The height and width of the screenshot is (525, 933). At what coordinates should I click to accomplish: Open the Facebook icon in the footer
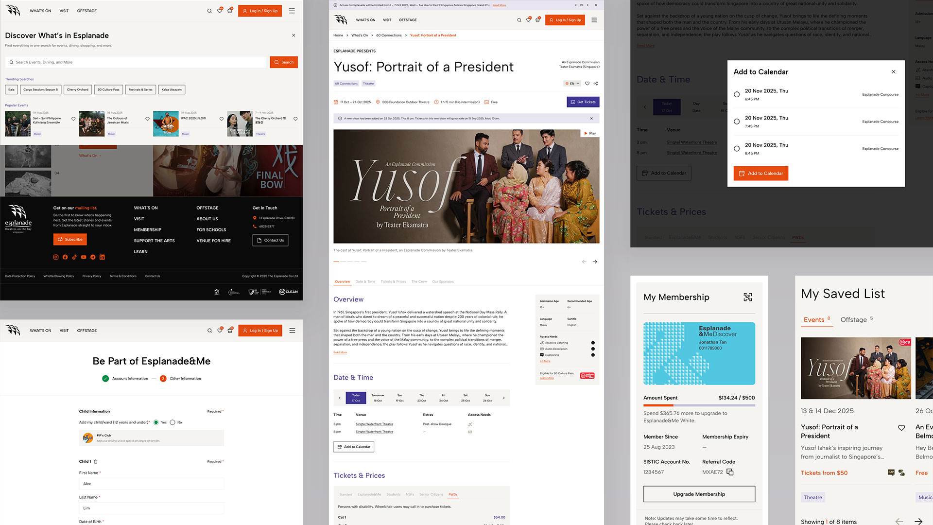click(x=65, y=257)
